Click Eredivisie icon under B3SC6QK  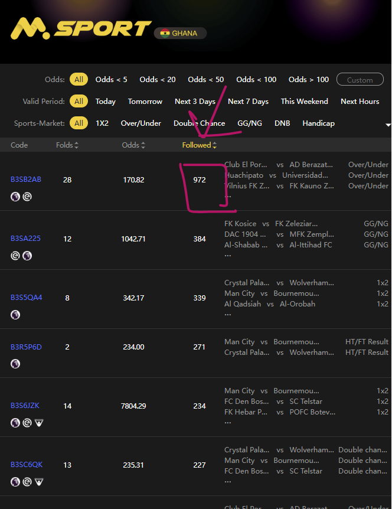pyautogui.click(x=27, y=482)
